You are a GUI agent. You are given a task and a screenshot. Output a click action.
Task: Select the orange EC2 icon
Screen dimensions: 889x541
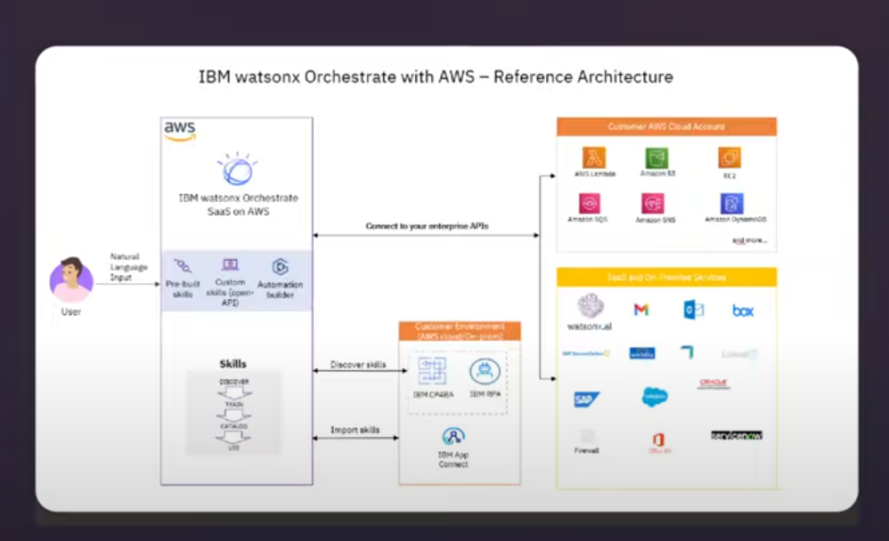[x=730, y=157]
